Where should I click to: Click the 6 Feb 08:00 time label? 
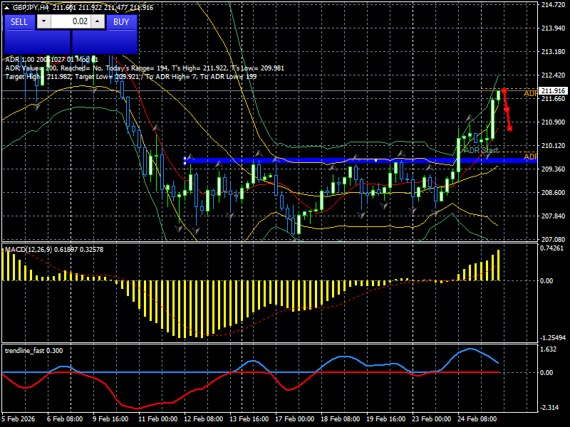tap(65, 418)
